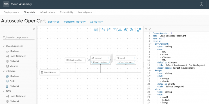
Task: Click the Search components field
Action: tap(19, 38)
